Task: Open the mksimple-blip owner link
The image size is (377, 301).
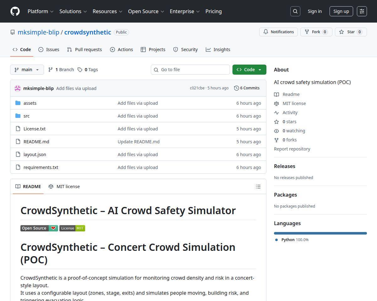Action: coord(38,32)
